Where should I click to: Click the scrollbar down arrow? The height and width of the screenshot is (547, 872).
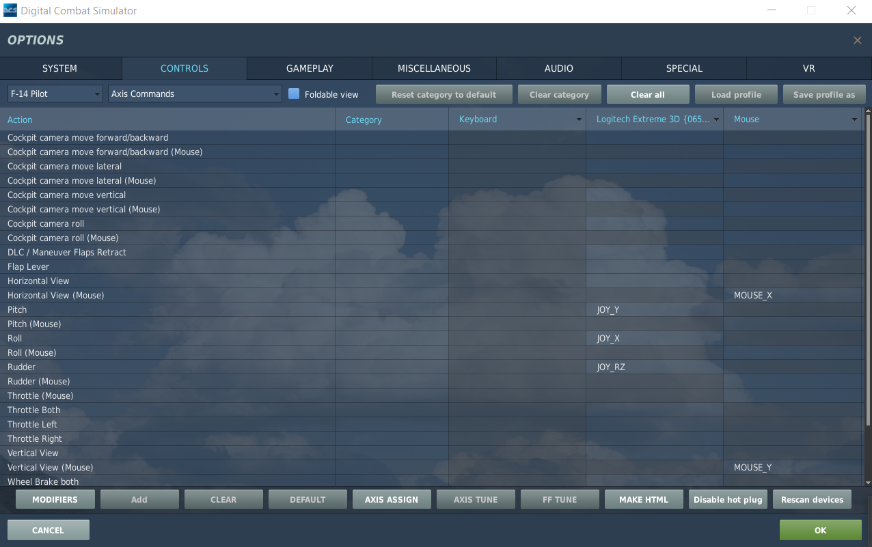tap(868, 483)
